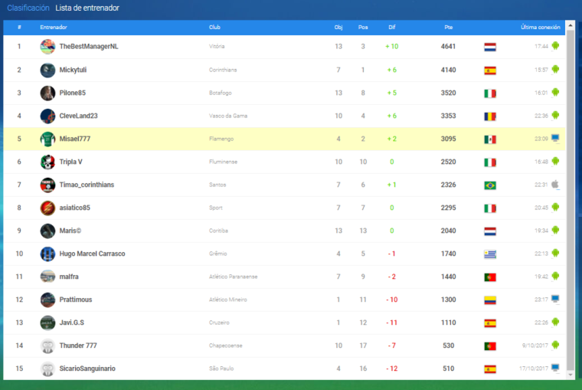Click club name Atlético Paranaense
This screenshot has height=390, width=582.
point(233,277)
